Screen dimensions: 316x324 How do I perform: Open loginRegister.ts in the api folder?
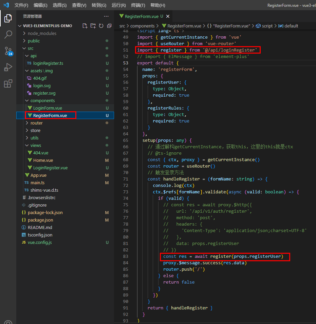pos(48,63)
